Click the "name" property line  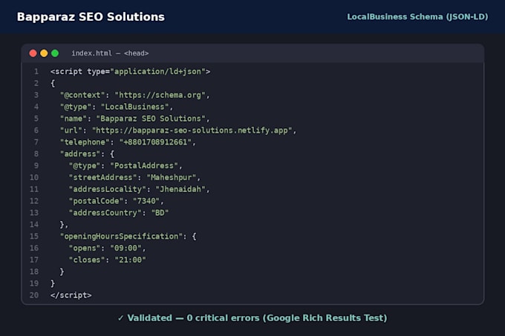(x=134, y=119)
